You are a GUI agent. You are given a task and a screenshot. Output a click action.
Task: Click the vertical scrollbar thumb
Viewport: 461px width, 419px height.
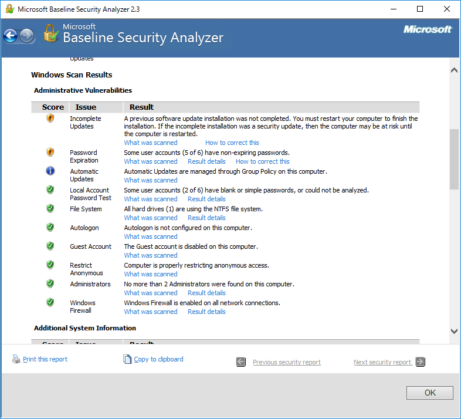tap(454, 159)
